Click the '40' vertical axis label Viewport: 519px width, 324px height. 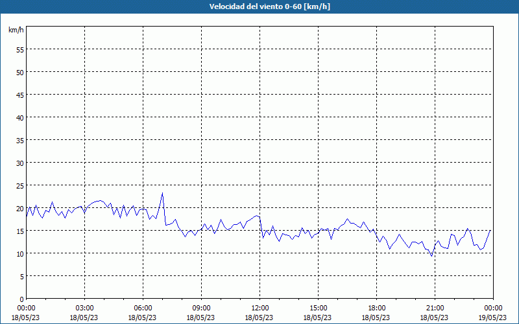pyautogui.click(x=20, y=117)
